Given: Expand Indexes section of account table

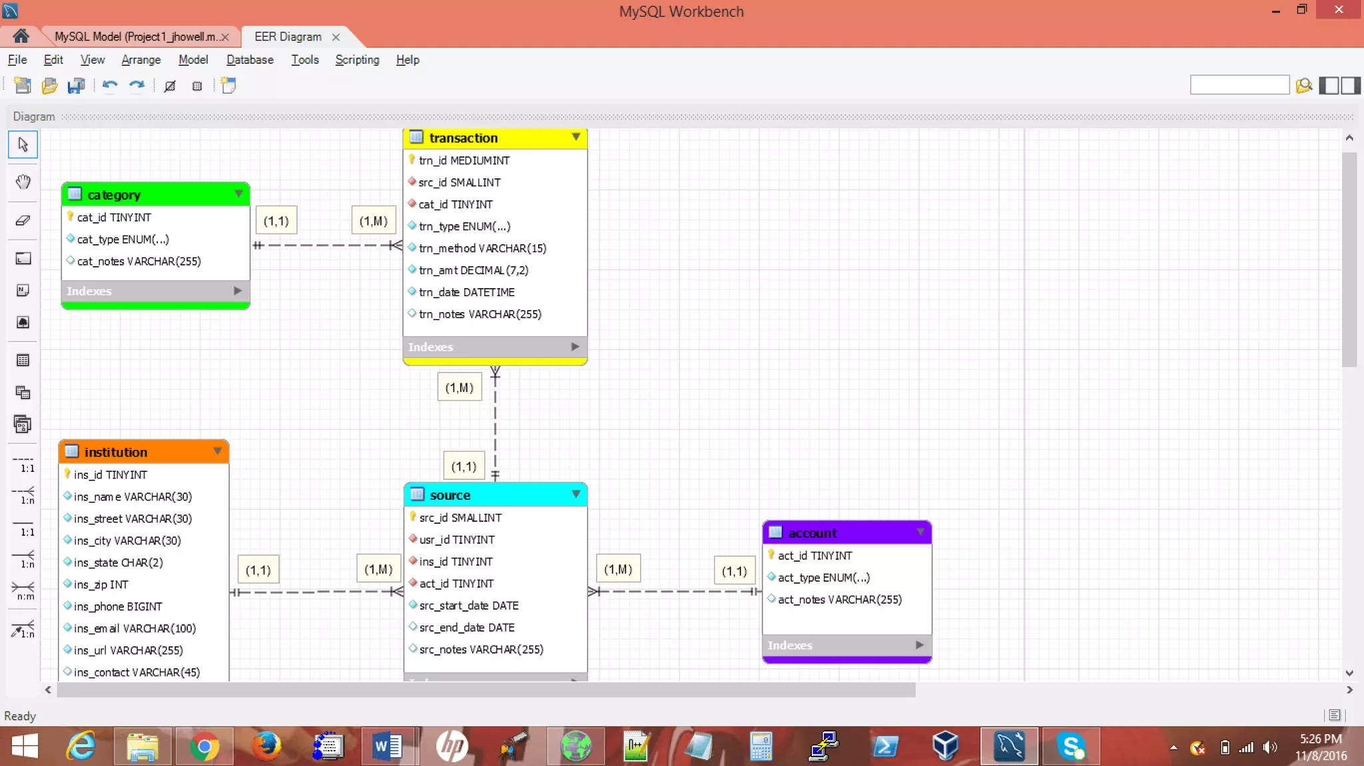Looking at the screenshot, I should tap(919, 645).
